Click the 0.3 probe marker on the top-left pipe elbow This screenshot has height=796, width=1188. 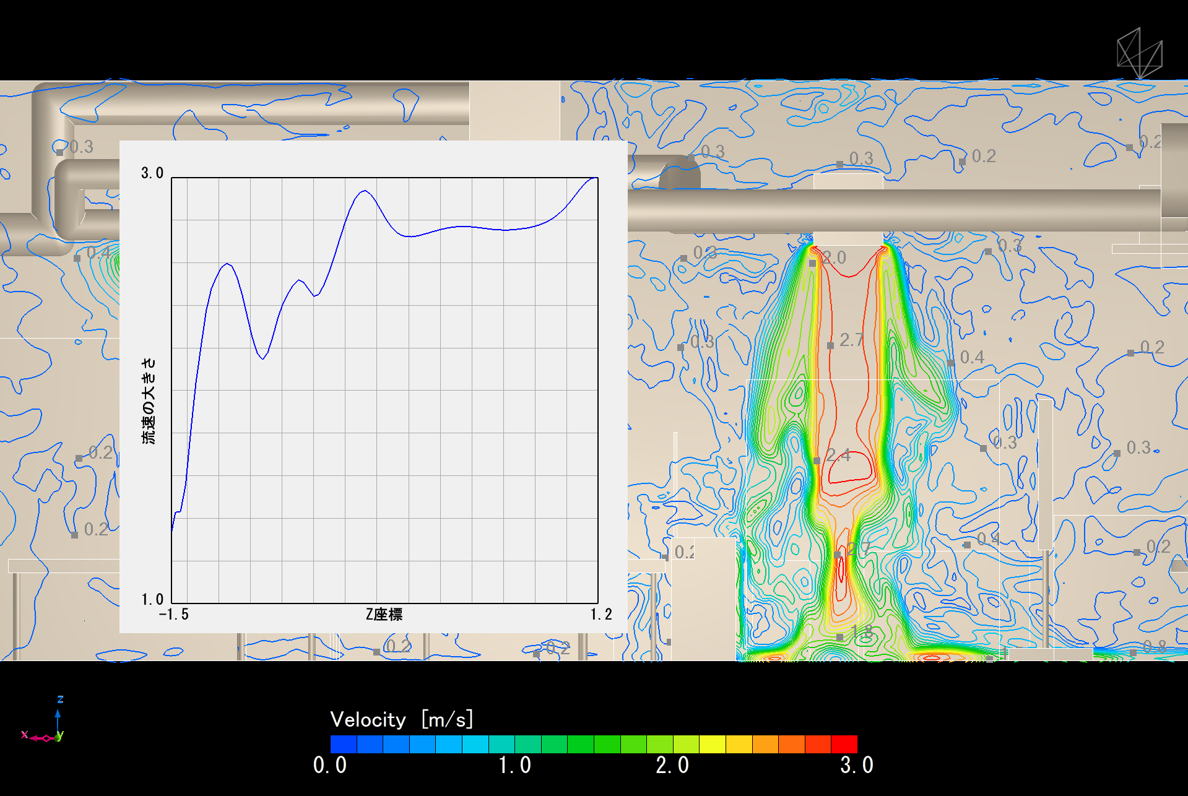(x=59, y=152)
